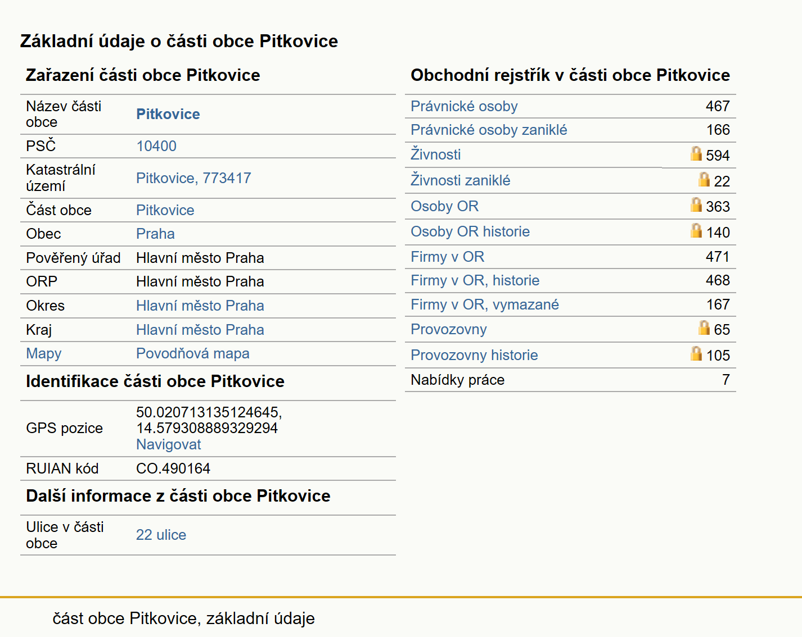Follow the Praha municipality link
Viewport: 802px width, 637px height.
(x=155, y=234)
